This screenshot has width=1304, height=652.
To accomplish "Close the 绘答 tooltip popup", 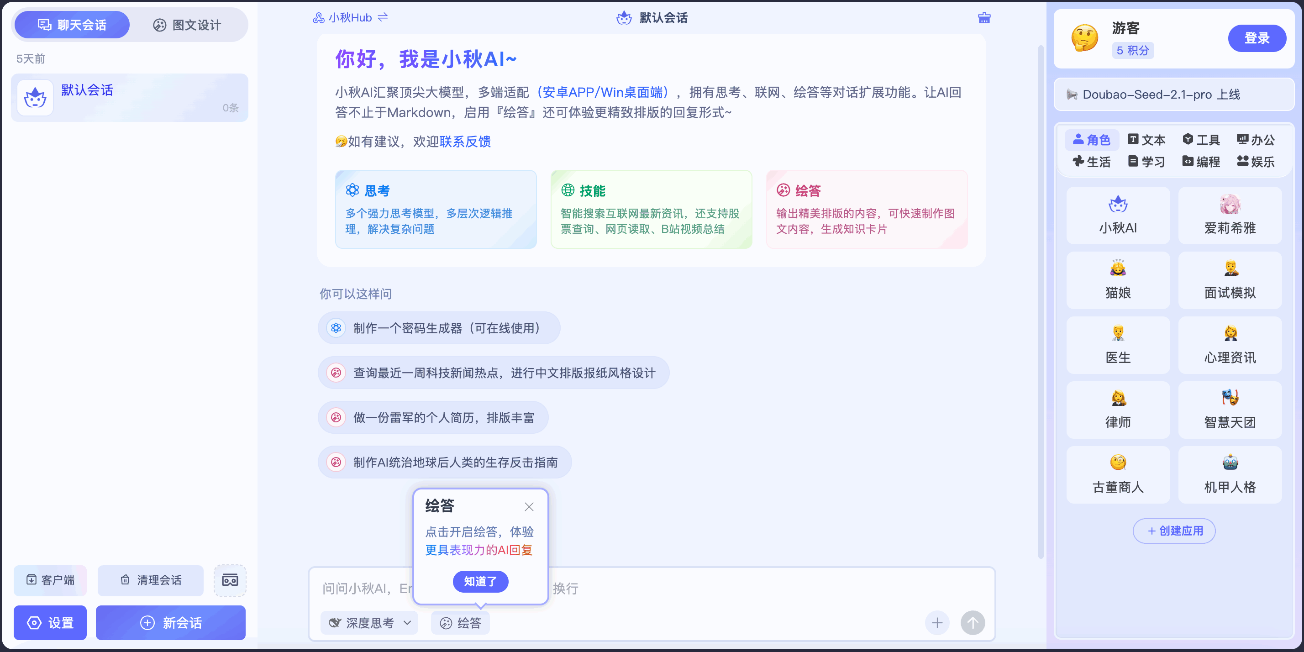I will (529, 507).
